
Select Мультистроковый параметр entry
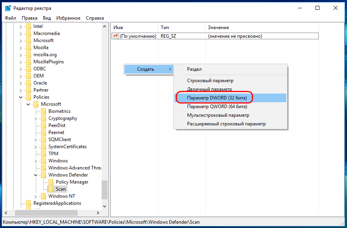pos(230,115)
